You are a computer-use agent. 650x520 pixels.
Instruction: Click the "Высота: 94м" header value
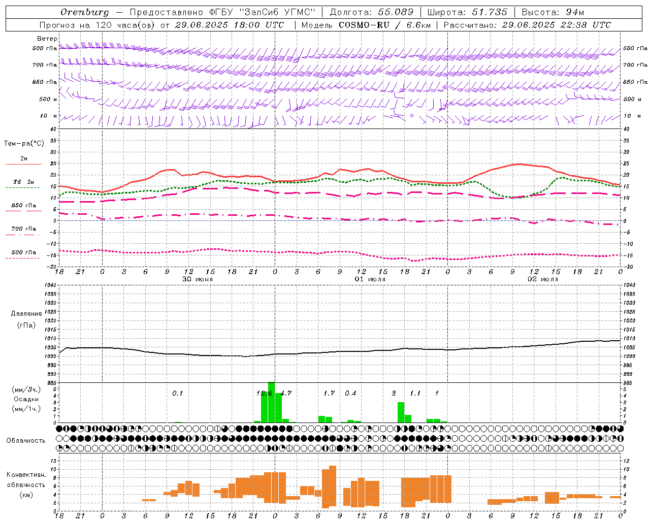[553, 12]
